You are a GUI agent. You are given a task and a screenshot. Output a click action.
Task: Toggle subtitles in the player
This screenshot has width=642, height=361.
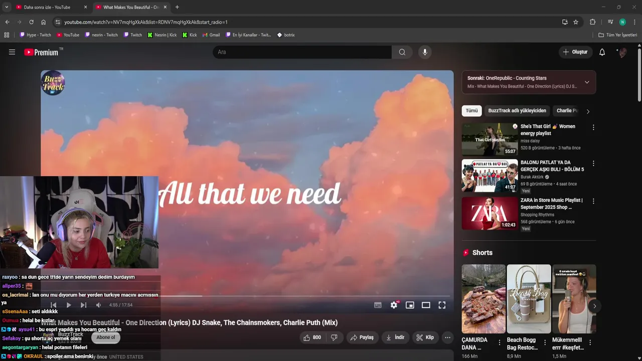(x=378, y=305)
